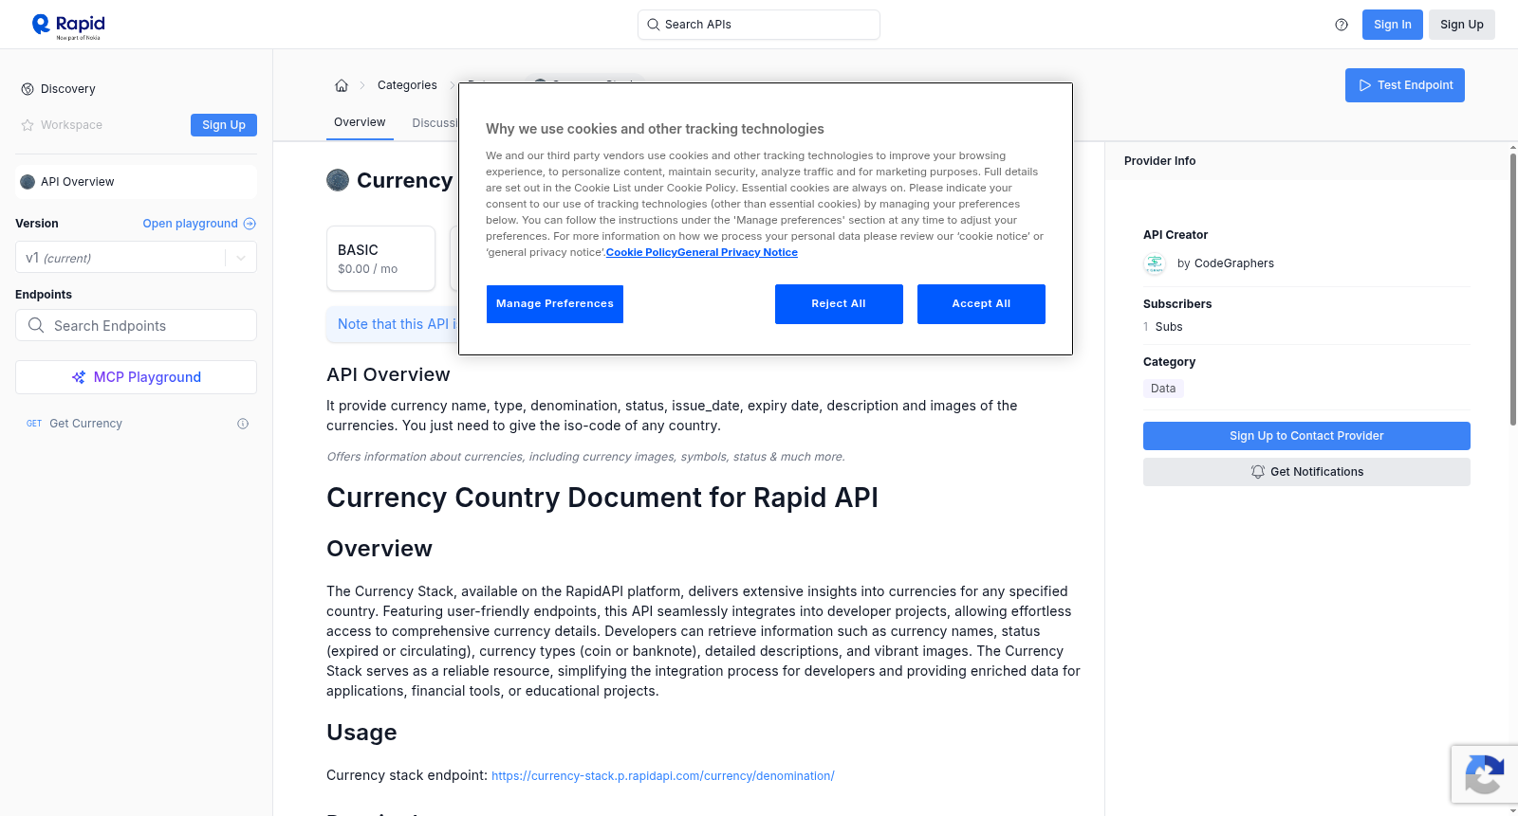The width and height of the screenshot is (1518, 816).
Task: Click the Search Endpoints magnifier icon
Action: pos(36,325)
